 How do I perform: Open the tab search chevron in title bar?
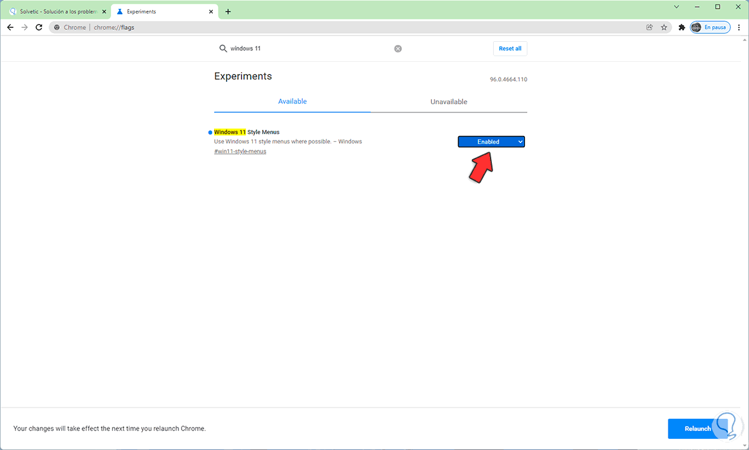pos(677,6)
